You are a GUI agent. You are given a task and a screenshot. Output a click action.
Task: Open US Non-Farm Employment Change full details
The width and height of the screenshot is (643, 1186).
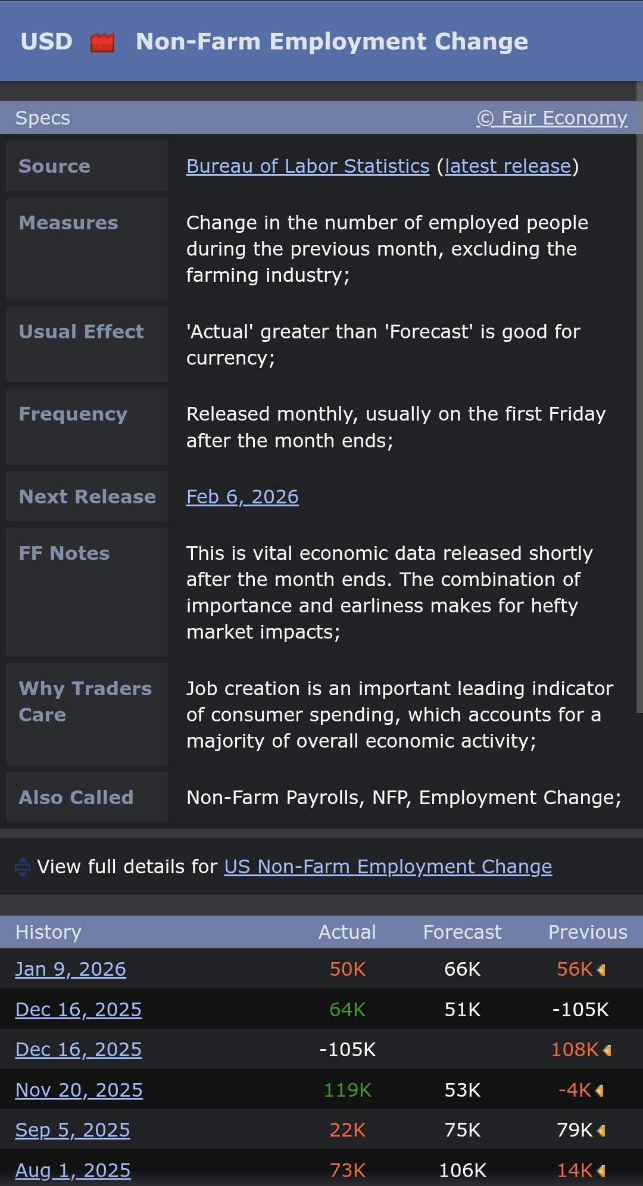(x=388, y=867)
